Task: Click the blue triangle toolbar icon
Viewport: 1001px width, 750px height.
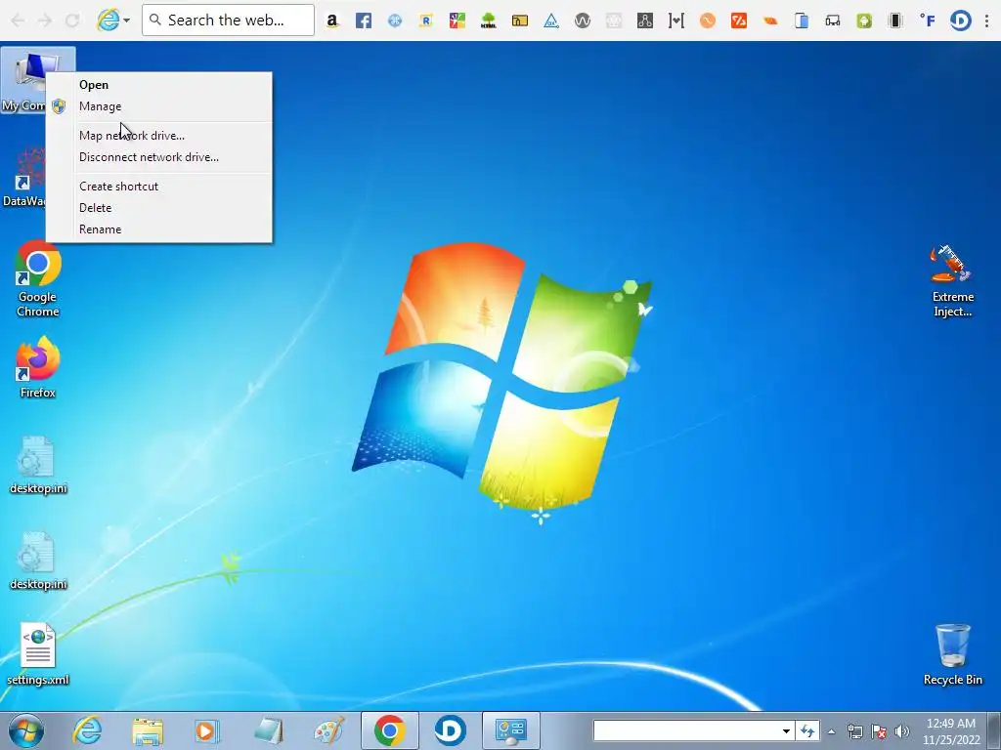Action: click(x=551, y=21)
